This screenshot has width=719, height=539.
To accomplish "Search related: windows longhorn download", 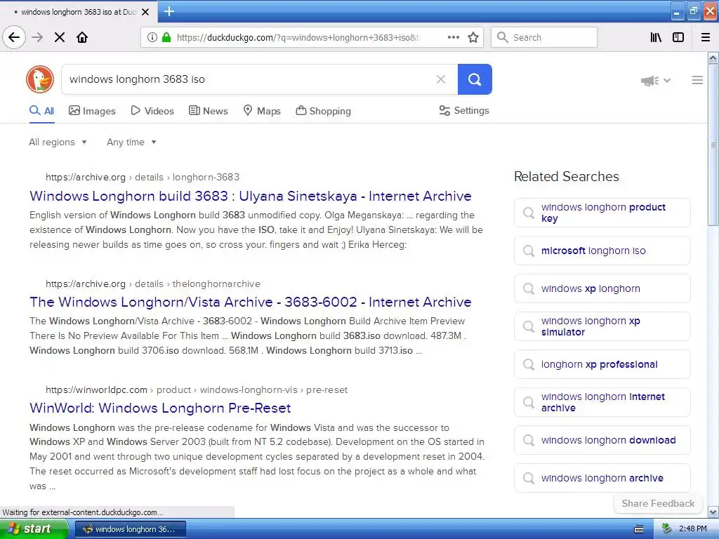I will tap(602, 440).
